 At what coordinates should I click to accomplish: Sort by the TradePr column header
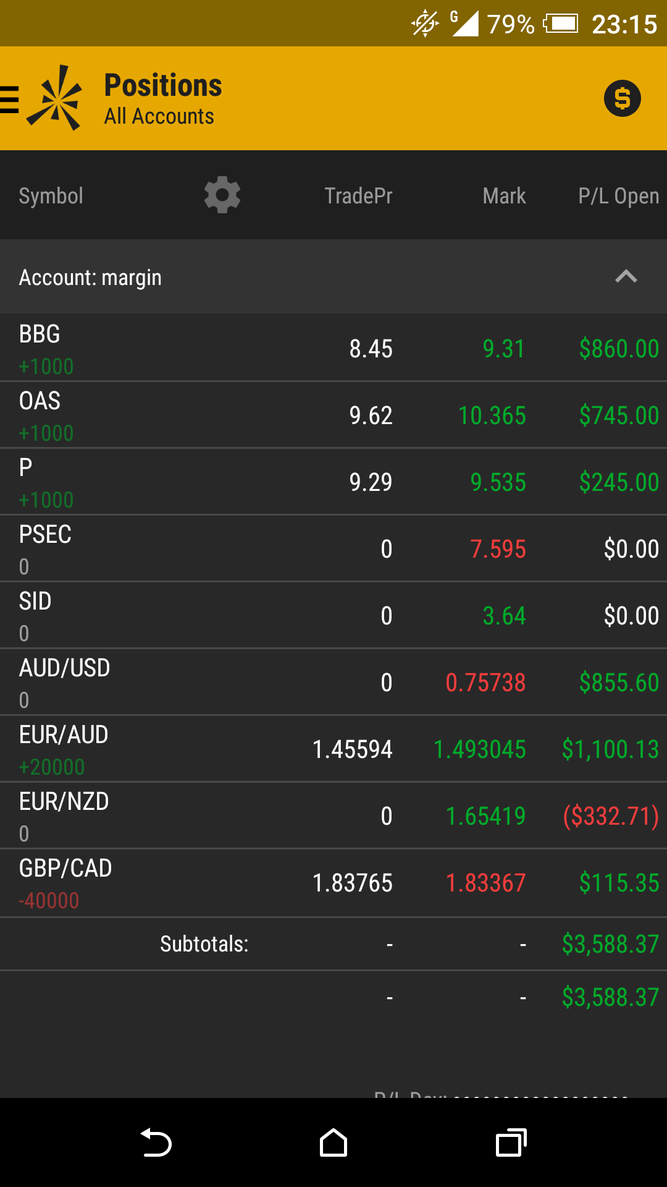pos(358,196)
